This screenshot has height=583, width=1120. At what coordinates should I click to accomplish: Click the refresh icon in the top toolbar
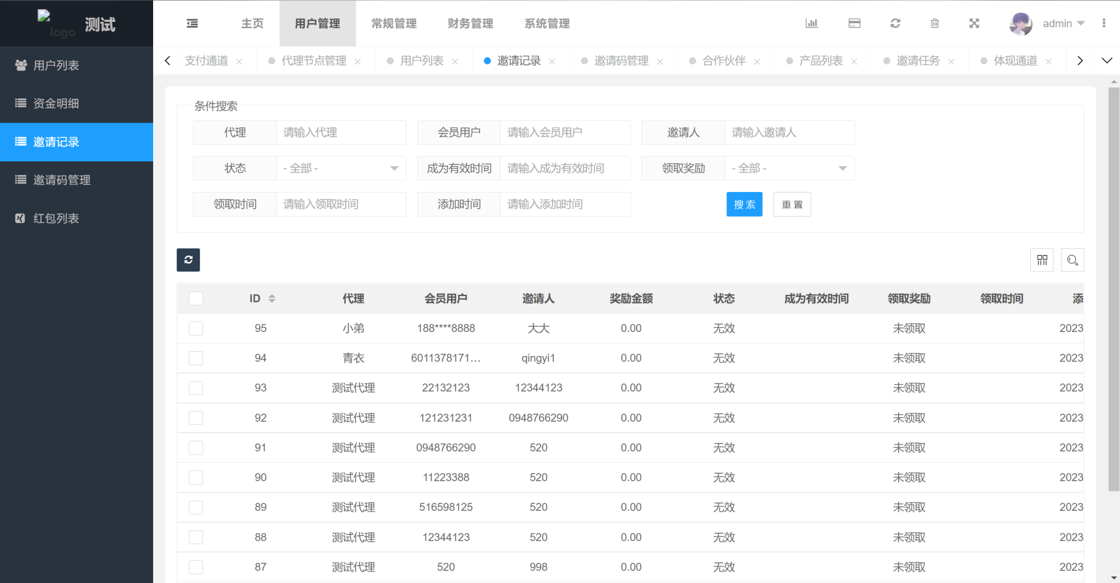(895, 23)
